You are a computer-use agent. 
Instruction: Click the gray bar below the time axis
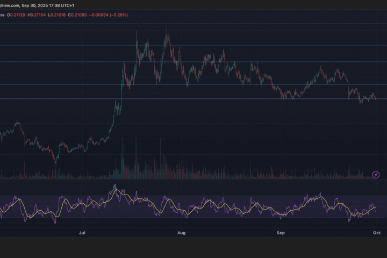point(193,247)
